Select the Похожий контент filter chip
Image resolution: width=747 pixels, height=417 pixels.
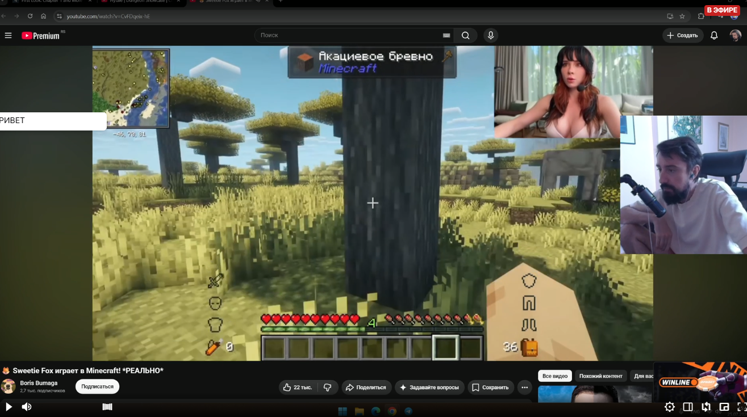click(x=601, y=376)
